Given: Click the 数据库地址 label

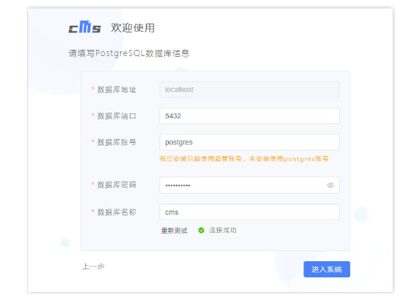Looking at the screenshot, I should (116, 90).
